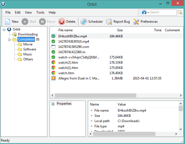Open the Help menu
Image resolution: width=185 pixels, height=144 pixels.
click(52, 12)
